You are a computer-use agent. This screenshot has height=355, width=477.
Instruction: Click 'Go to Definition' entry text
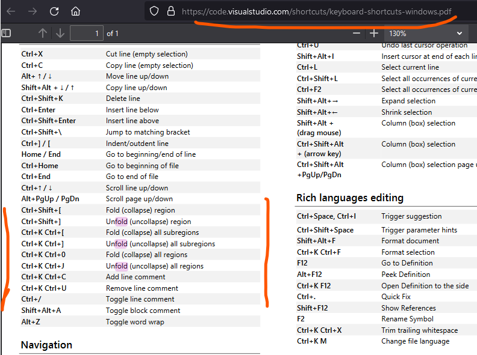[x=407, y=263]
